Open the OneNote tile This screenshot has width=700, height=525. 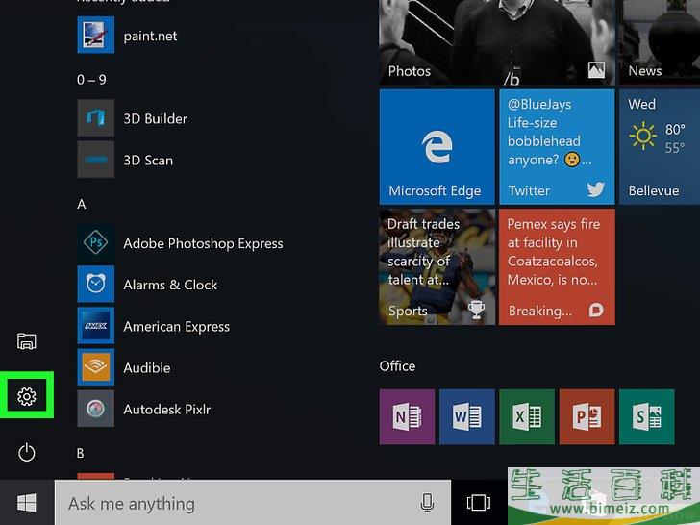pos(407,416)
